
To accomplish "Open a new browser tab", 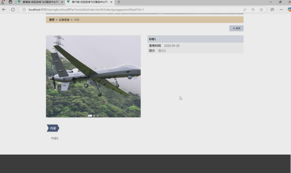I will tap(119, 2).
